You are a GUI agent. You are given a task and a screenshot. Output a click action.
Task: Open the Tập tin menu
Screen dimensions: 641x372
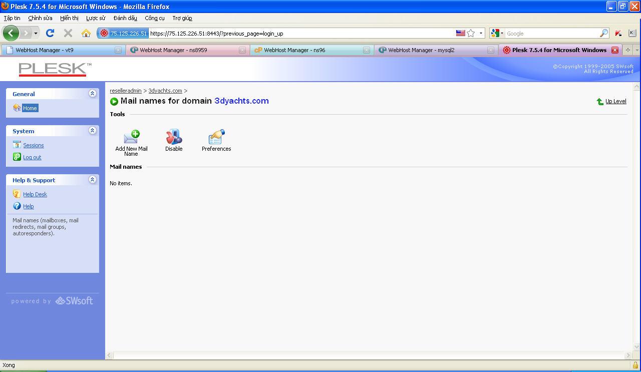tap(12, 18)
